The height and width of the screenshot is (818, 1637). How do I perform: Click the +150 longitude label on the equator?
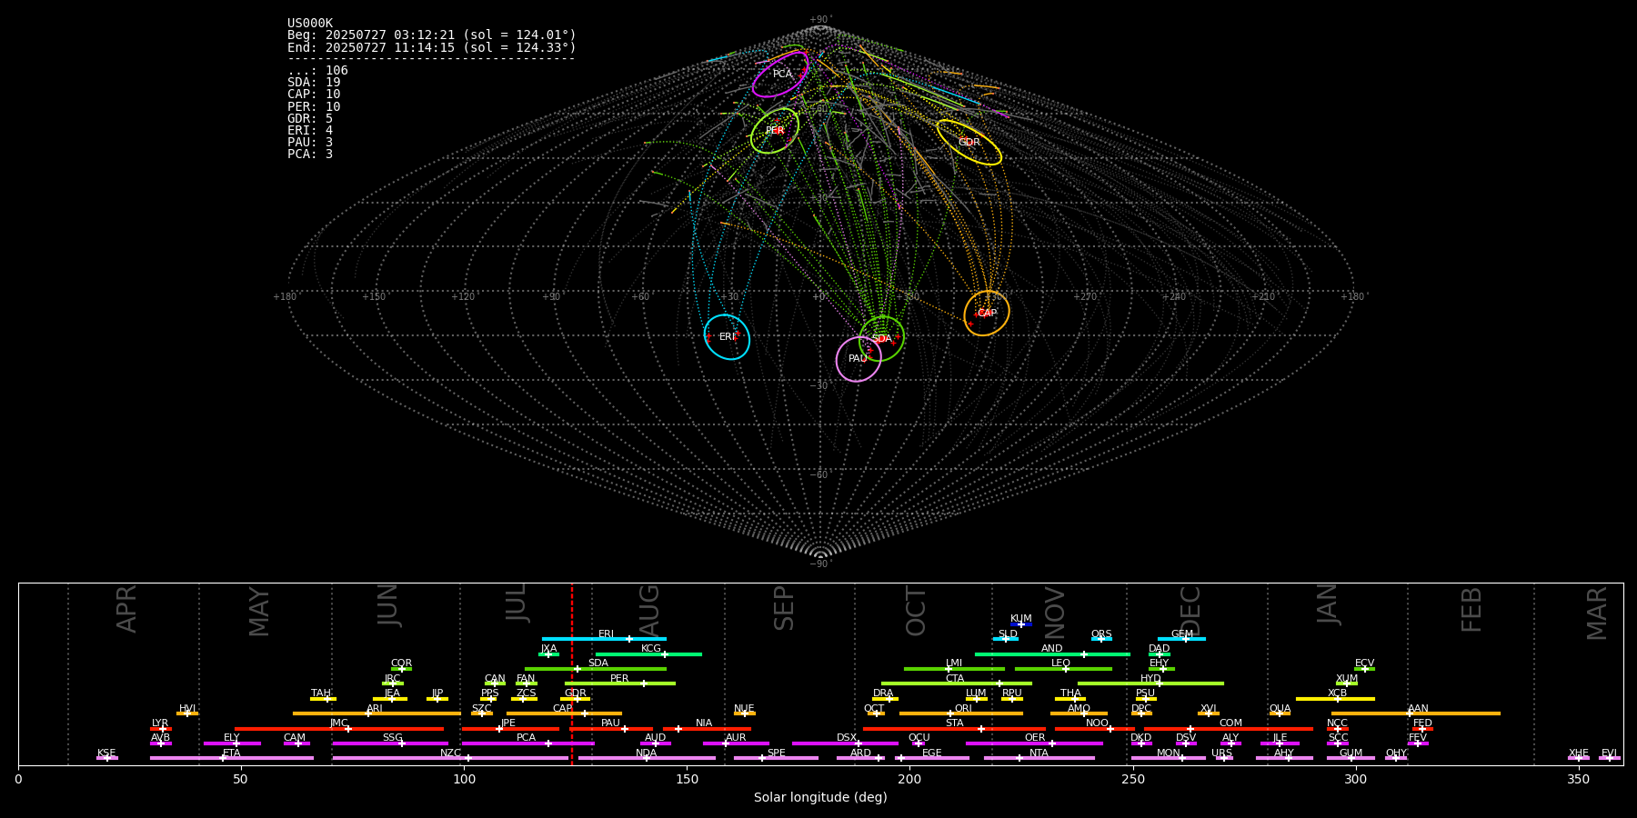click(374, 297)
